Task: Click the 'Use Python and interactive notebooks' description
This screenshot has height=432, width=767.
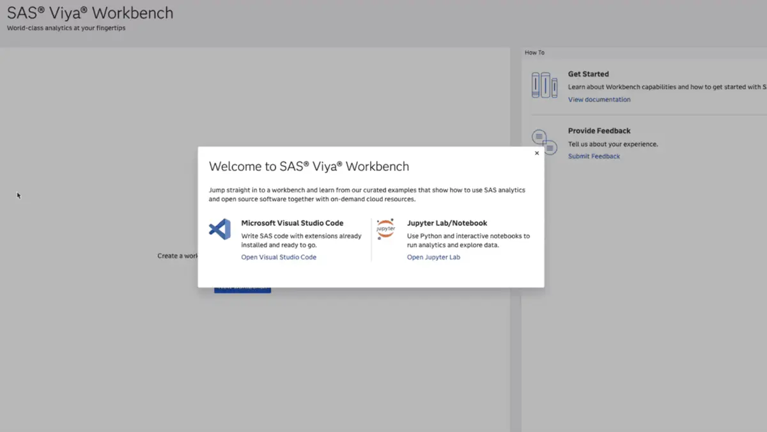Action: (469, 240)
